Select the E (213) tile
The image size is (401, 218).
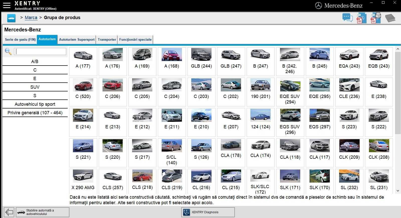pos(113,122)
